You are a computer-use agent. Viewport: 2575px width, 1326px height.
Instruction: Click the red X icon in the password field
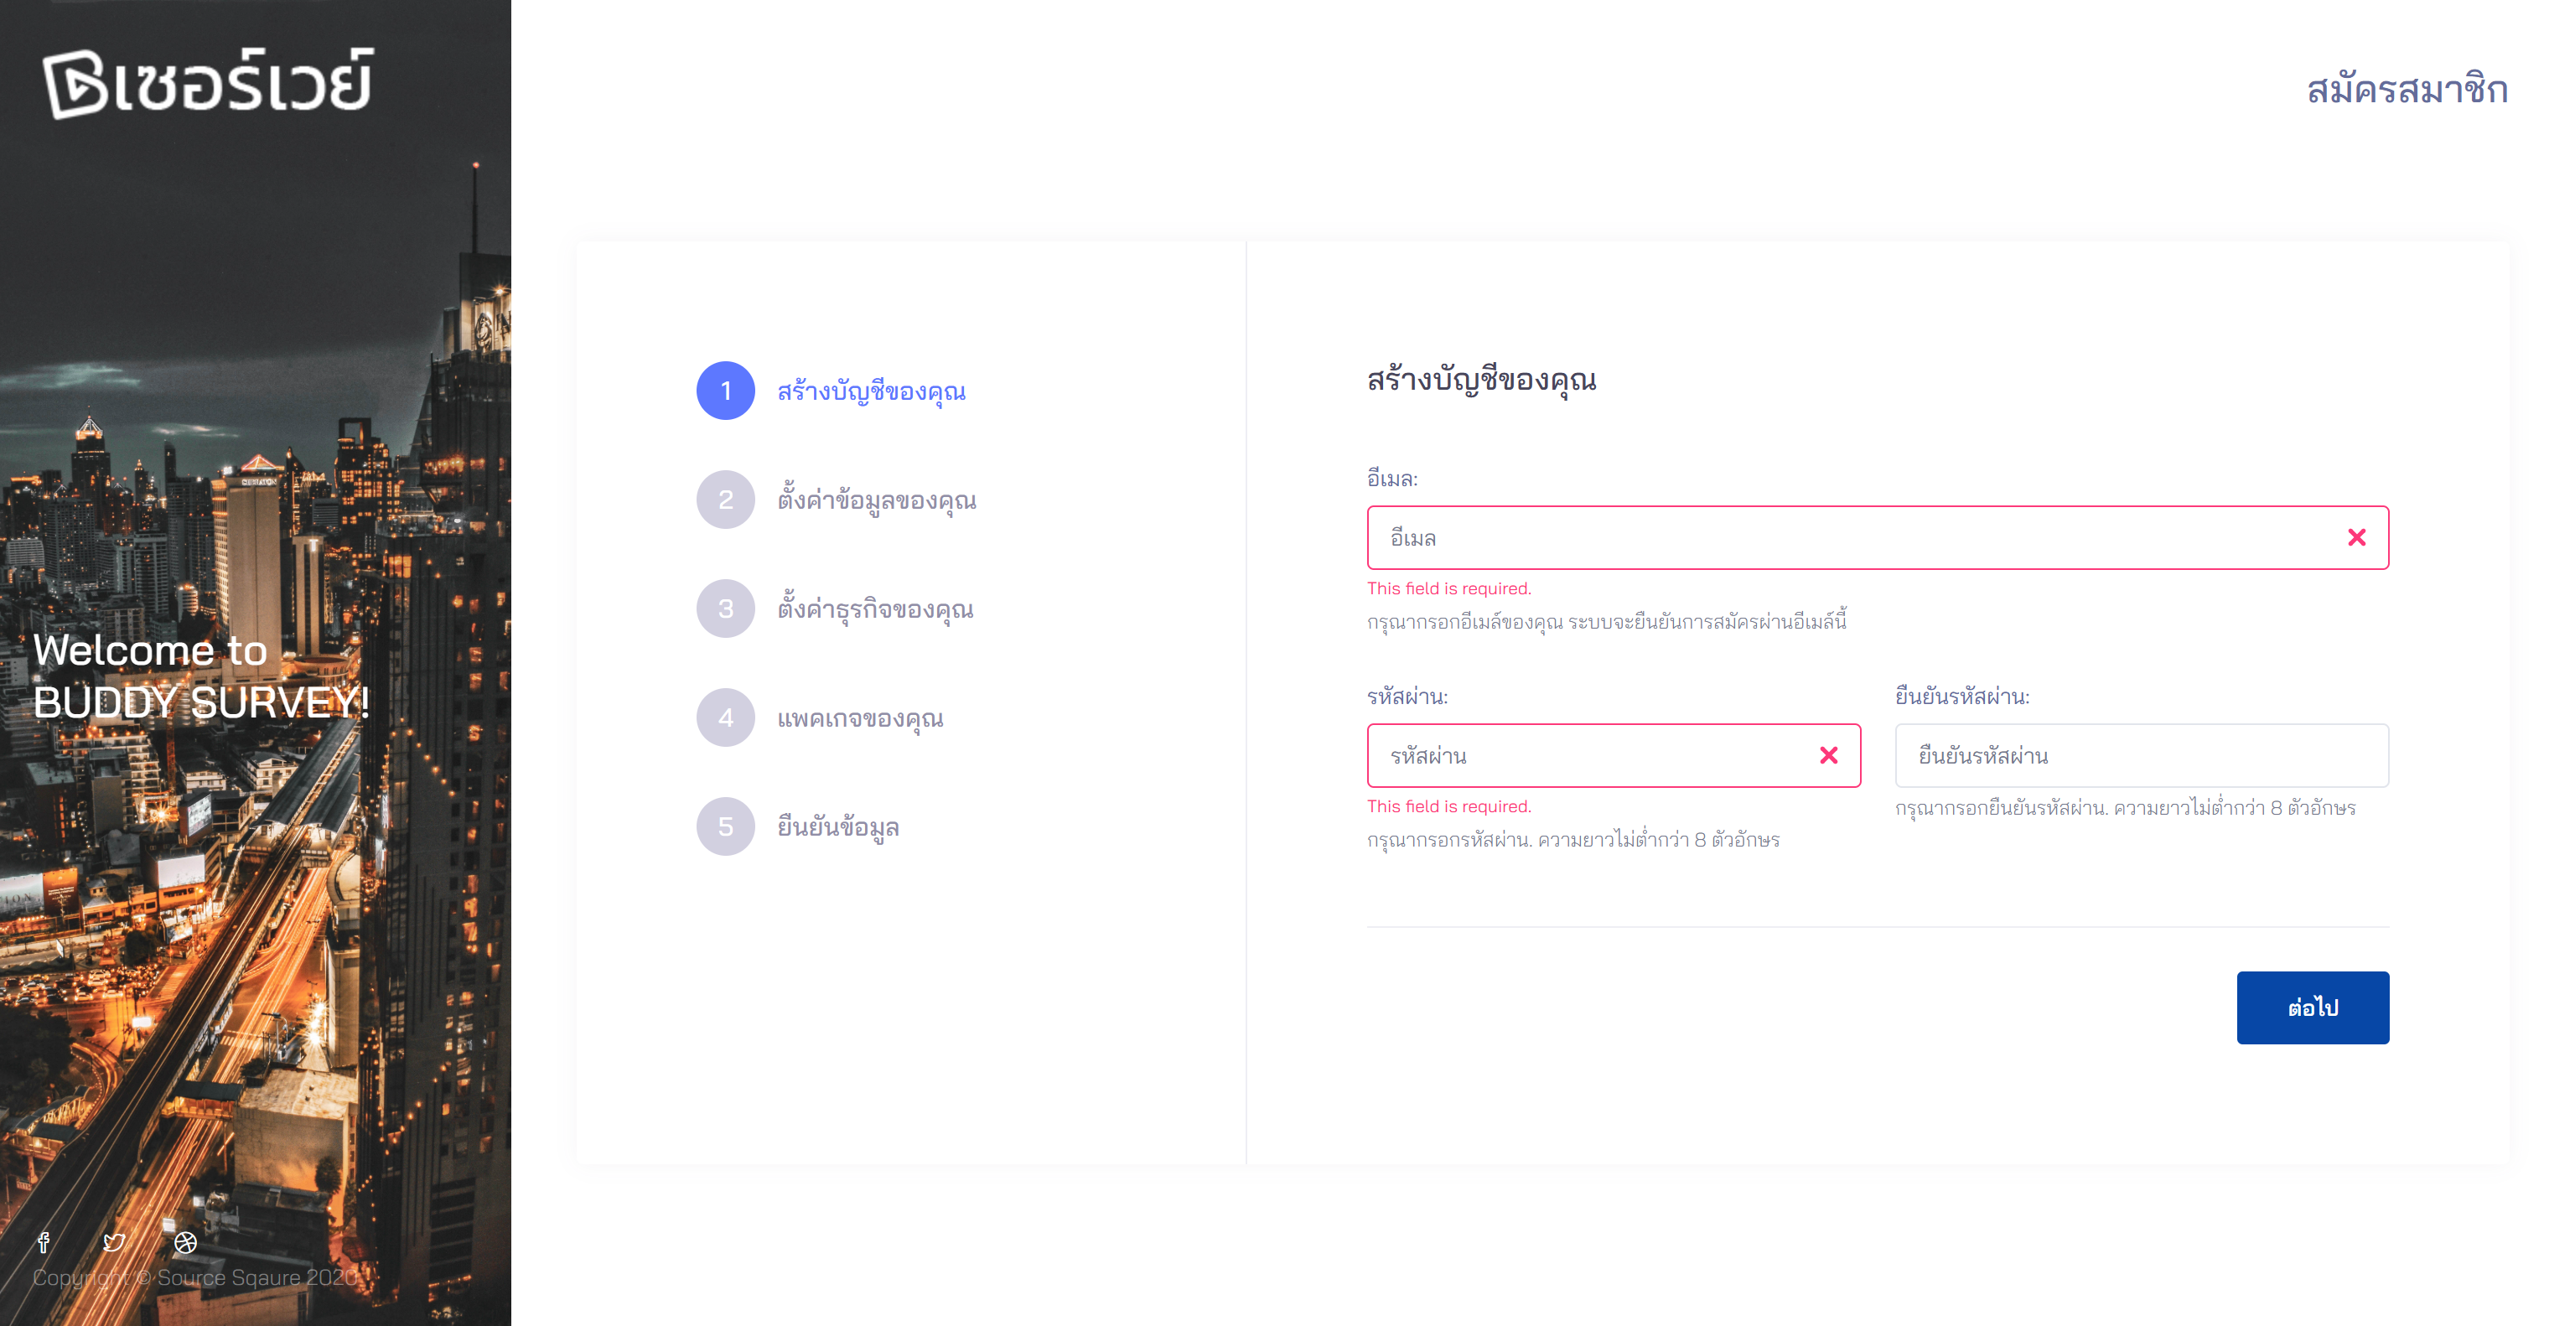pyautogui.click(x=1828, y=755)
